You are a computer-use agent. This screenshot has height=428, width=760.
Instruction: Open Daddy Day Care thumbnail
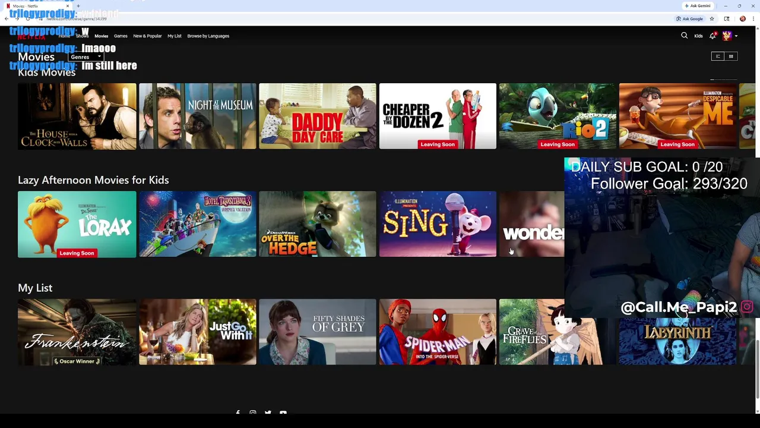[x=317, y=116]
